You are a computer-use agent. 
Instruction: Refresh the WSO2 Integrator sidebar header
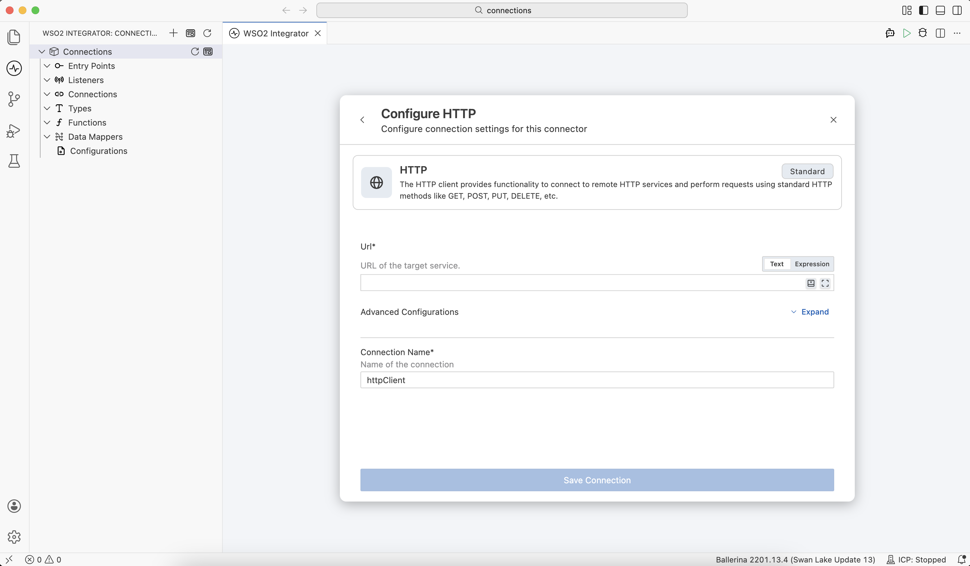pos(207,33)
